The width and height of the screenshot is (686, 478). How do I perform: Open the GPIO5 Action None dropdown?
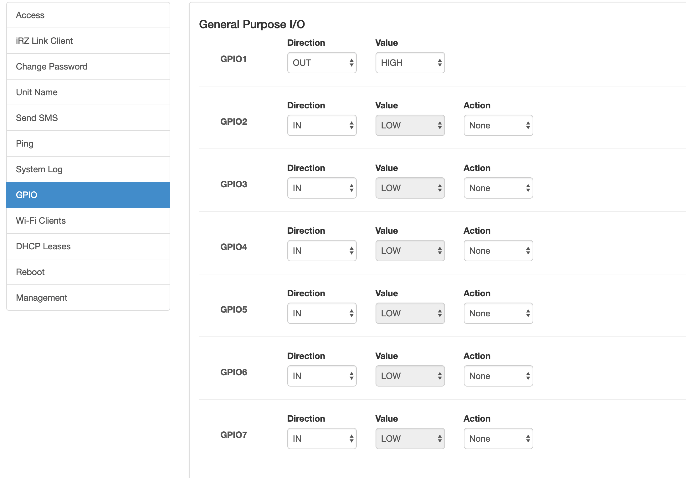tap(498, 313)
